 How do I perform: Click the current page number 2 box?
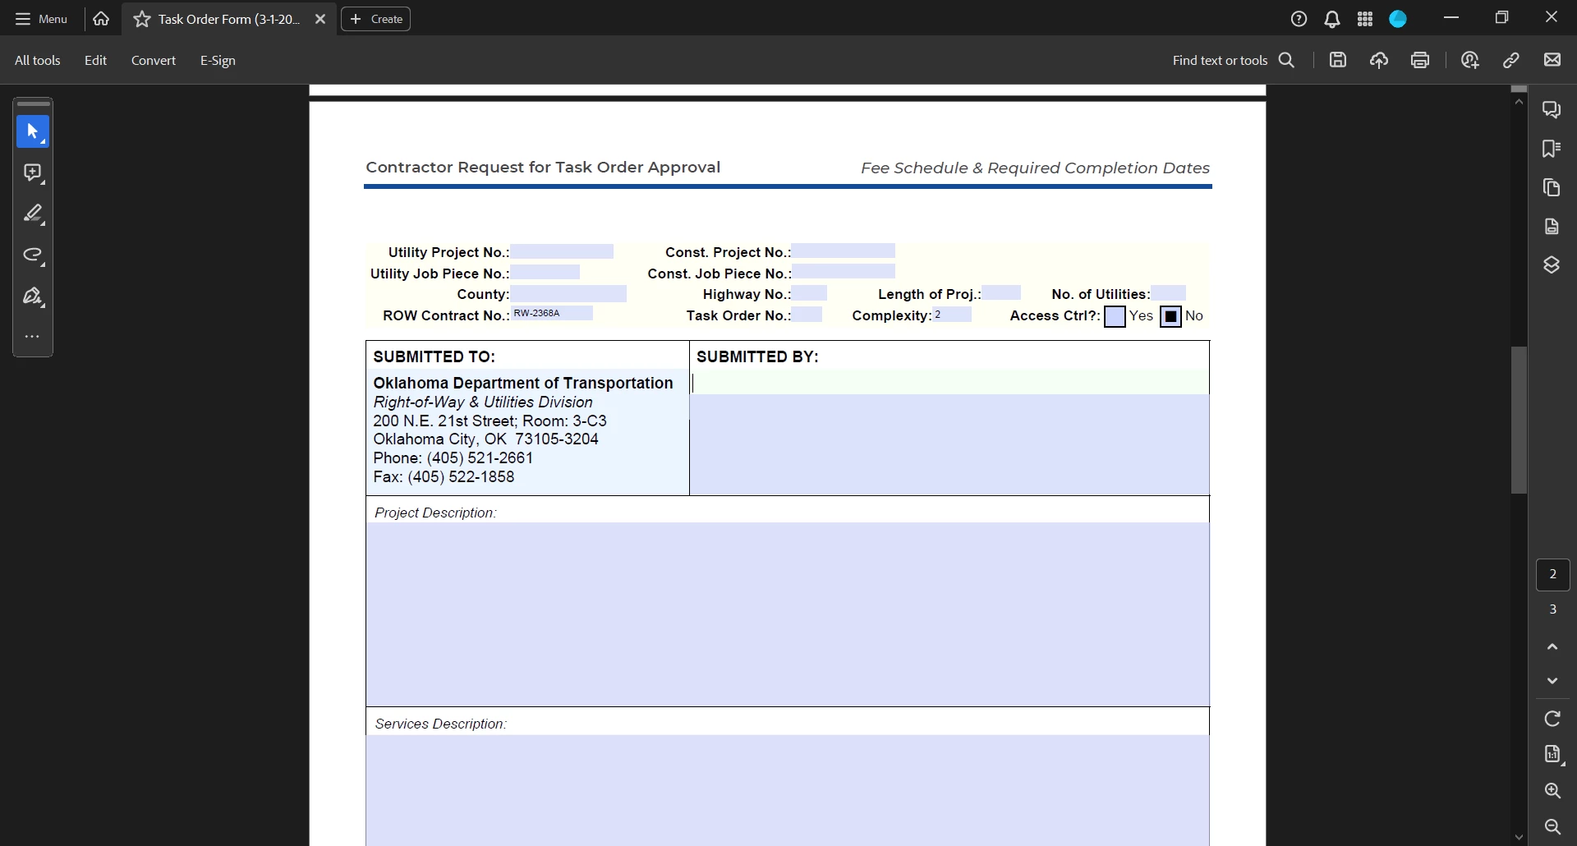point(1552,574)
